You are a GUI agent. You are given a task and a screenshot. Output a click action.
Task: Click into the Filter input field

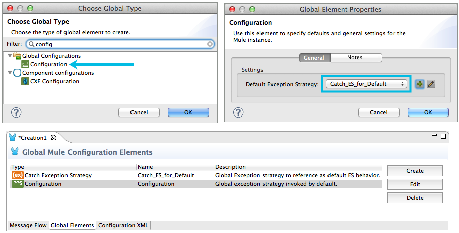120,44
